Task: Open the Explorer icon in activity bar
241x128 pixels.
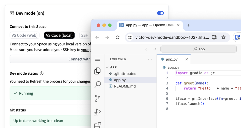Action: (x=98, y=71)
